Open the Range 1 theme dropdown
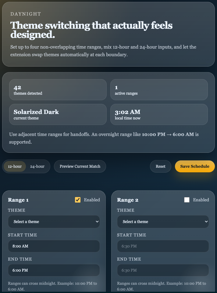Image resolution: width=217 pixels, height=293 pixels. (54, 222)
